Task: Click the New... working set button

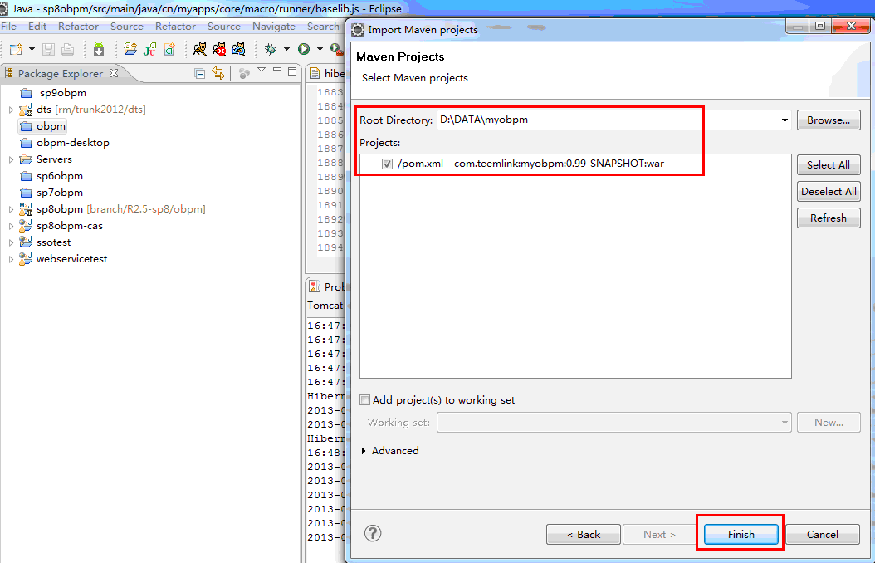Action: pos(829,423)
